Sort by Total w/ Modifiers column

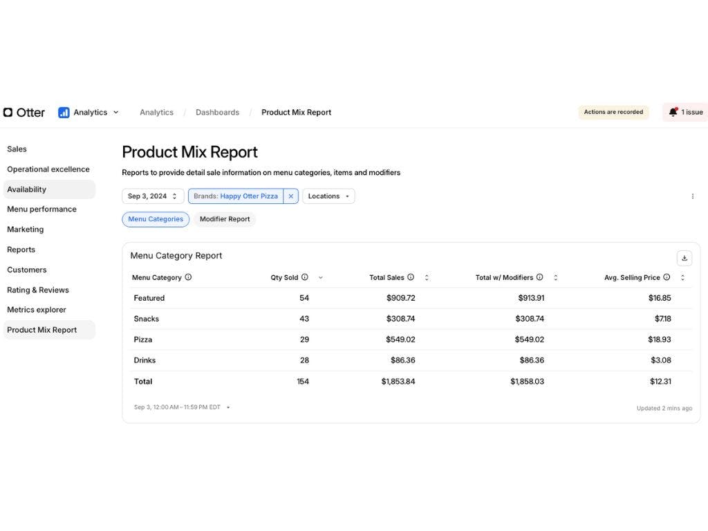tap(555, 277)
